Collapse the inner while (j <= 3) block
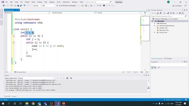This screenshot has width=189, height=106. click(14, 43)
